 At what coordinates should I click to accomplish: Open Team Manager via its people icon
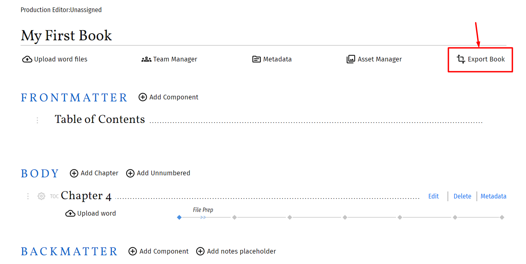point(146,59)
